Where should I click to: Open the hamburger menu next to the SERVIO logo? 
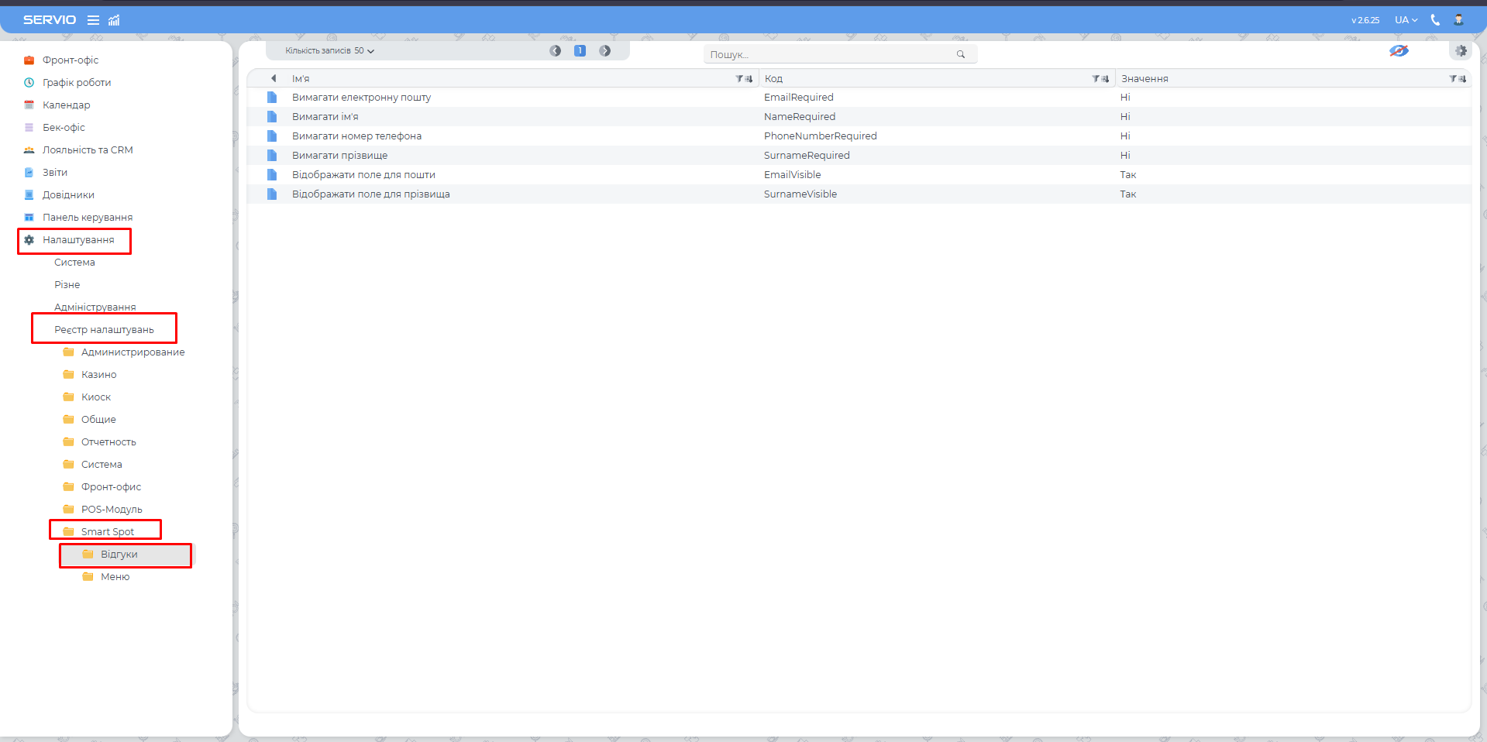pyautogui.click(x=93, y=20)
